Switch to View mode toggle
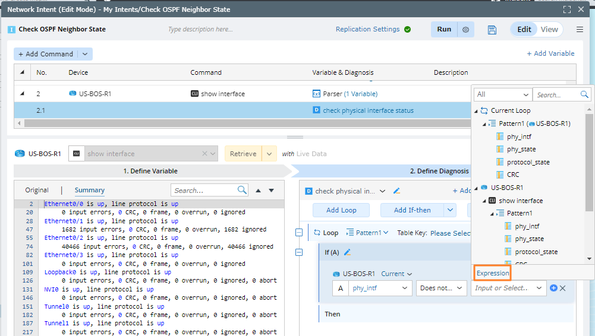595x336 pixels. tap(549, 30)
